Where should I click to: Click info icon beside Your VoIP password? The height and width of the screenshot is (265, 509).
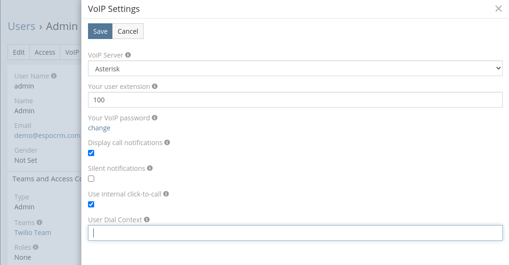click(x=155, y=118)
